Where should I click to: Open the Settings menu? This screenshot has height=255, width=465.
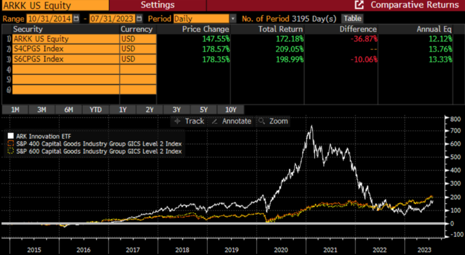[157, 5]
